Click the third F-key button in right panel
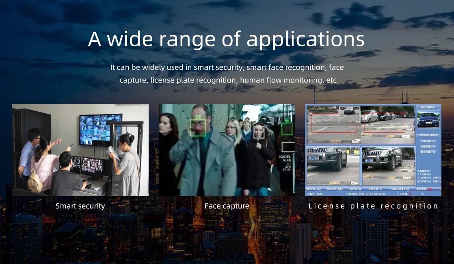Viewport: 454px width, 264px height. coord(428,151)
